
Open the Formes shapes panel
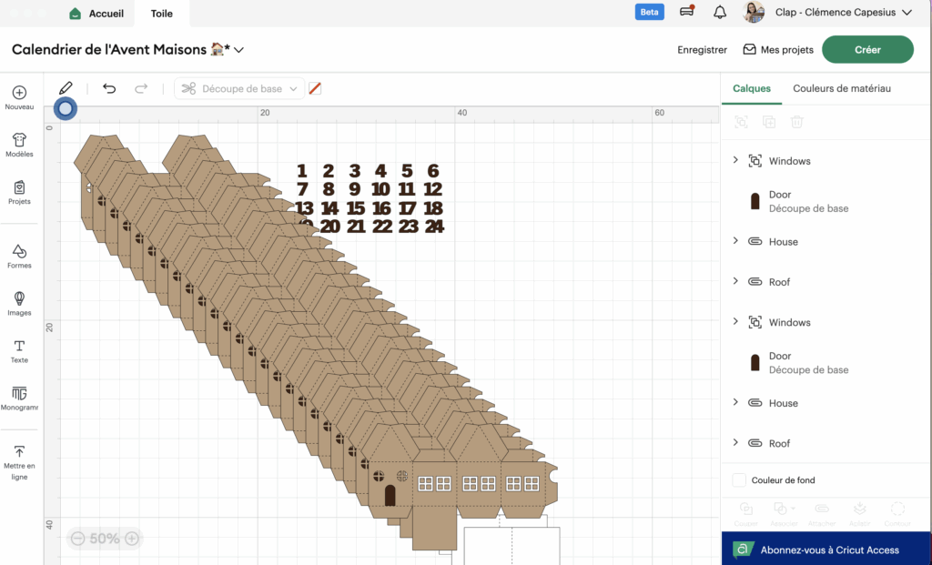(x=19, y=252)
